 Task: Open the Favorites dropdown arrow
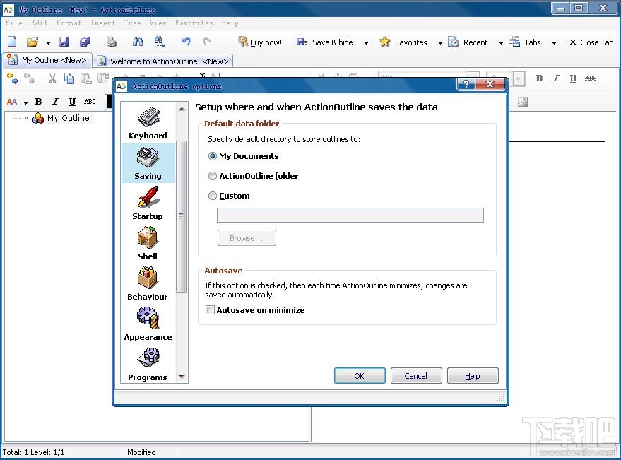(x=439, y=42)
